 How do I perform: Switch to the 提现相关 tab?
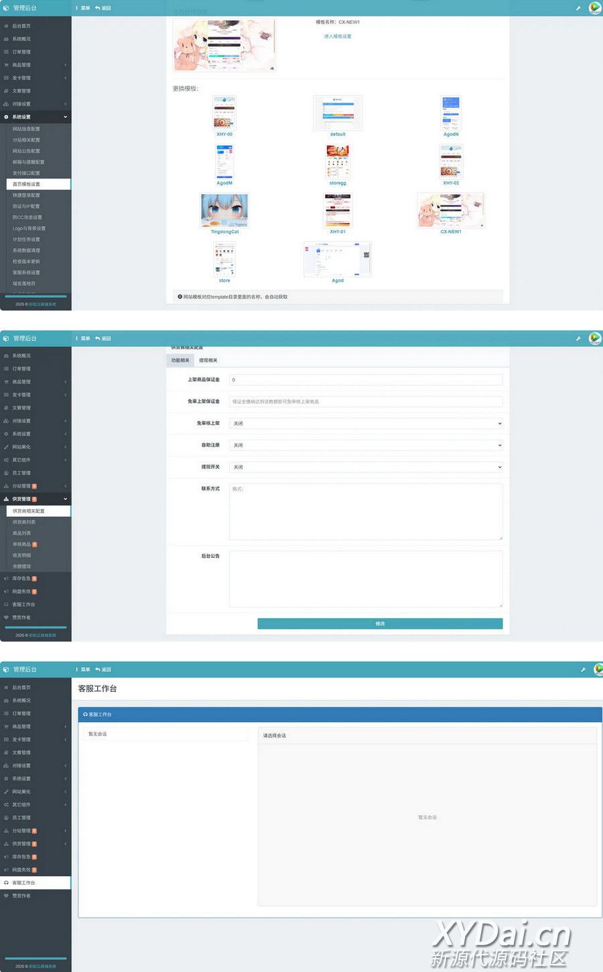(208, 361)
